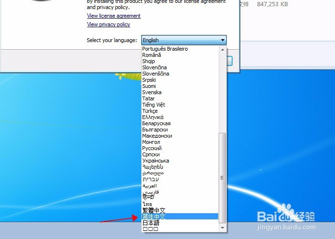Select the Hebrew עברית option
Screen dimensions: 335x239
coord(180,179)
